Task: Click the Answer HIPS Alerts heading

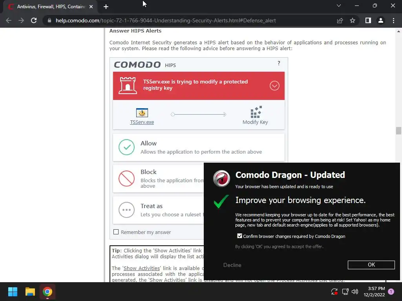Action: (135, 31)
